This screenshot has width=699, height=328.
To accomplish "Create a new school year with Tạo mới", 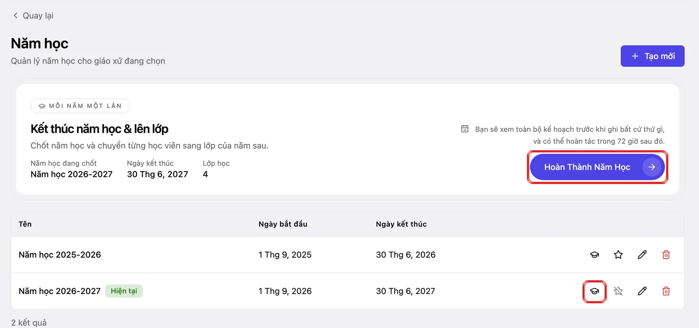I will pyautogui.click(x=652, y=56).
